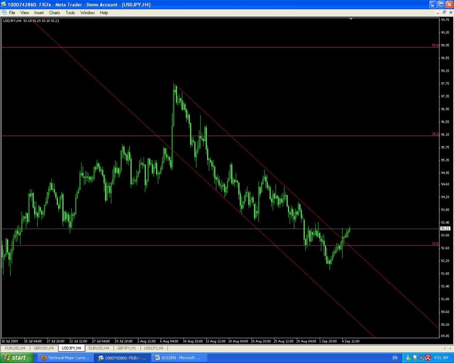
Task: Switch to the GBPUSD,H4 chart tab
Action: point(44,348)
